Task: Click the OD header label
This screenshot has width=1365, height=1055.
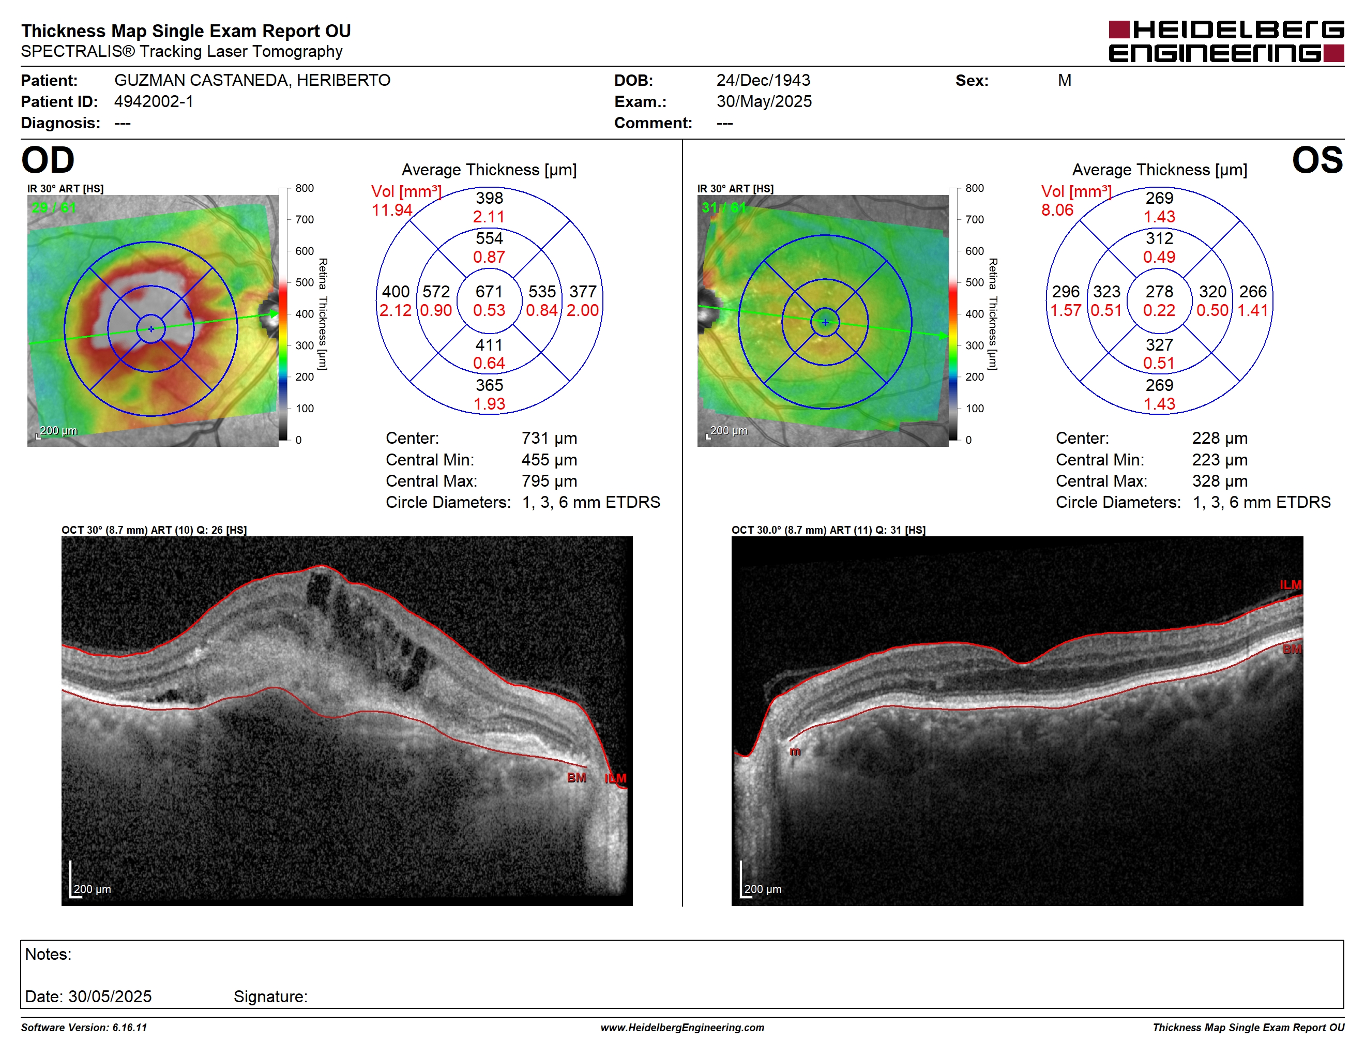Action: (48, 160)
